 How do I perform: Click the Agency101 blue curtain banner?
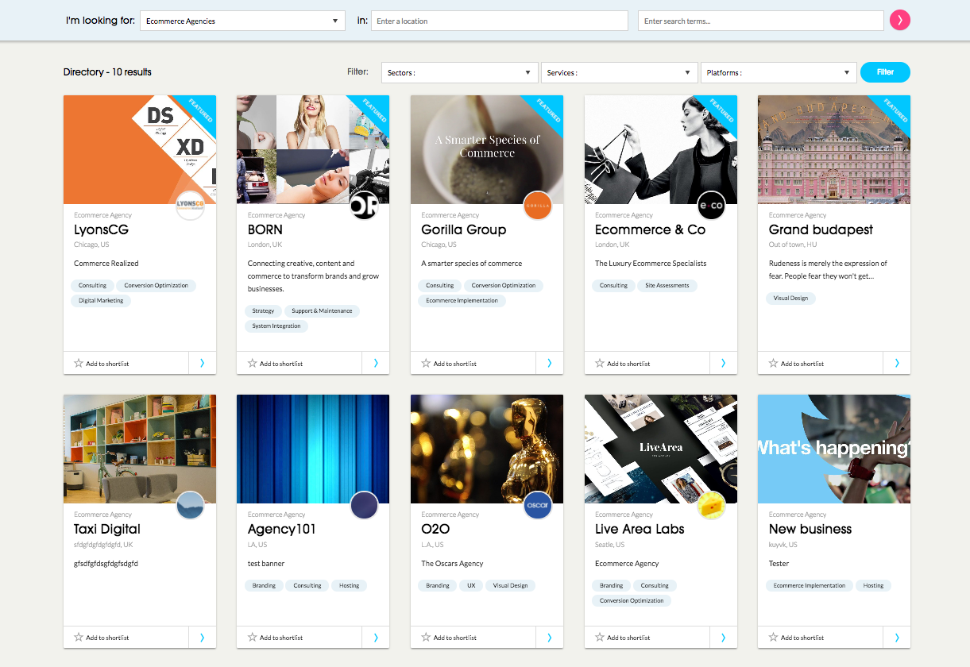pos(313,449)
